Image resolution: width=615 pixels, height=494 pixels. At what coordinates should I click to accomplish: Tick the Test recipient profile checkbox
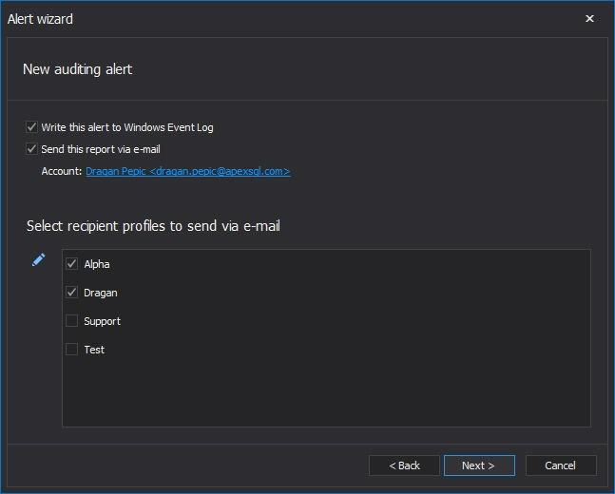[x=72, y=350]
